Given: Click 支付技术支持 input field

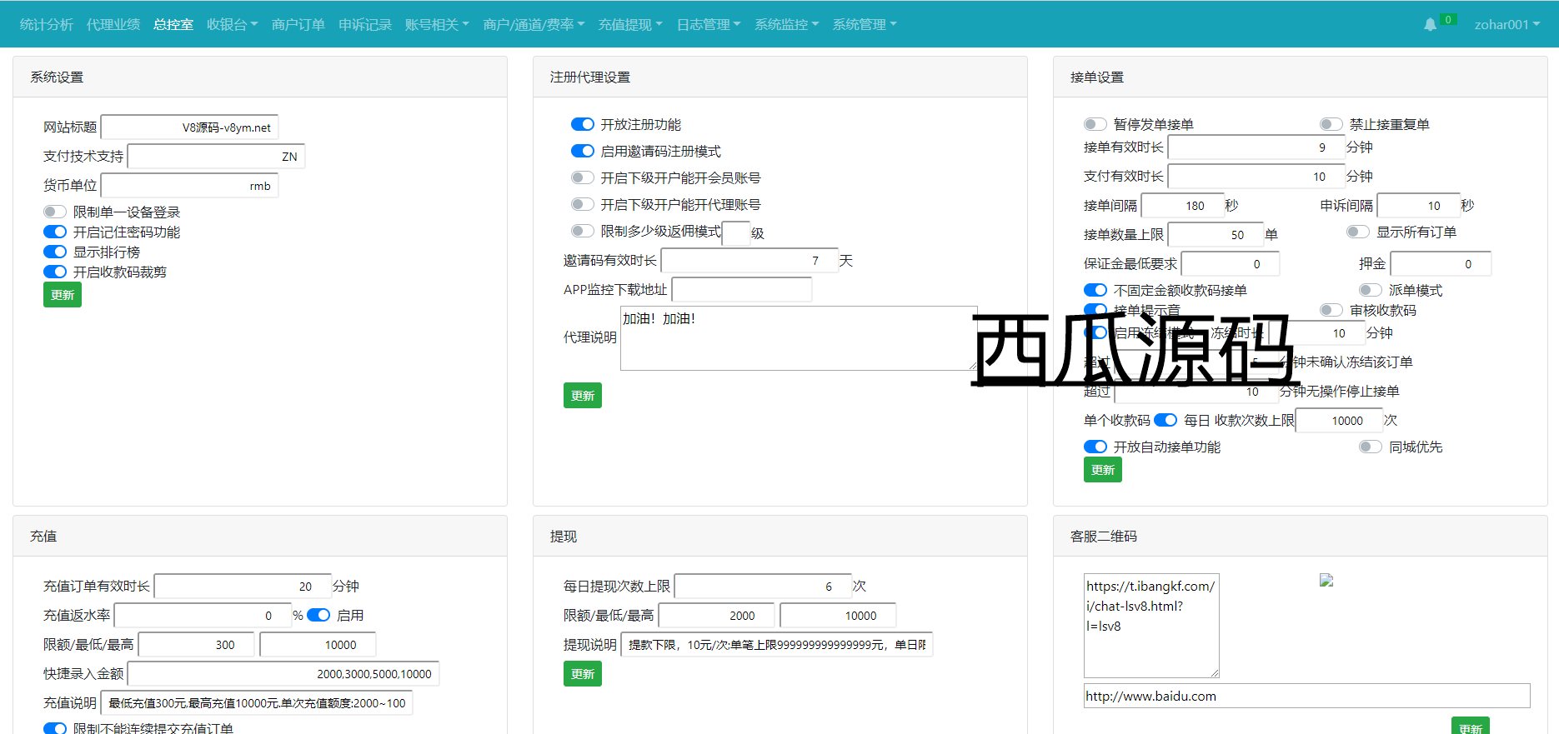Looking at the screenshot, I should (x=216, y=157).
